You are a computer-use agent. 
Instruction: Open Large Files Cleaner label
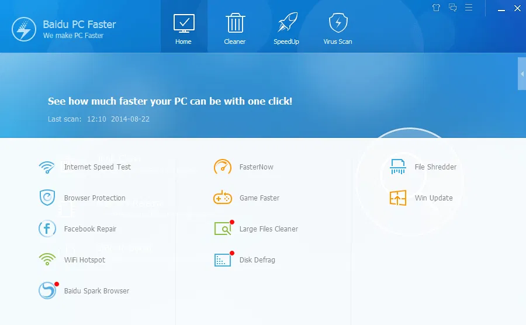pos(269,229)
